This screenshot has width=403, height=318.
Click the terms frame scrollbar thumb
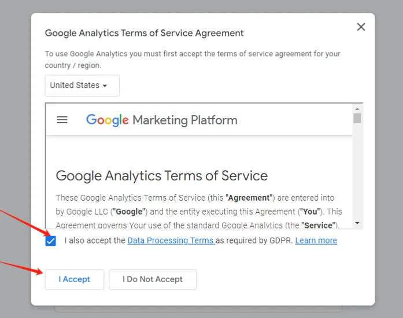[x=357, y=119]
